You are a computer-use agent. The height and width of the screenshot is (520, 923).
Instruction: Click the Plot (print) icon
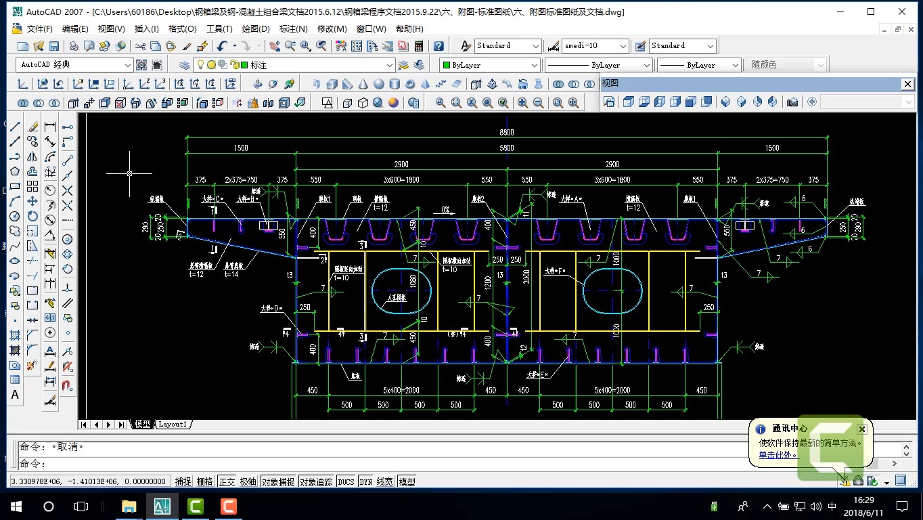coord(72,46)
